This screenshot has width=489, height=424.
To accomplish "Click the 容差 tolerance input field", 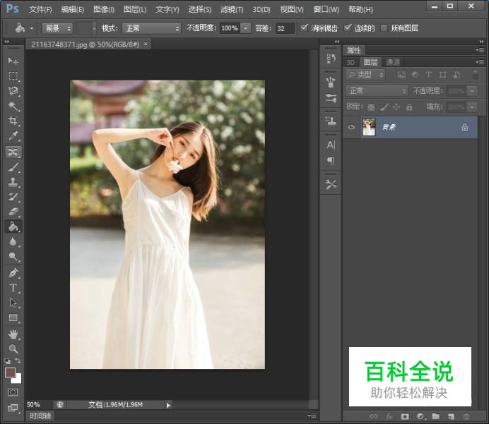I will (x=285, y=28).
